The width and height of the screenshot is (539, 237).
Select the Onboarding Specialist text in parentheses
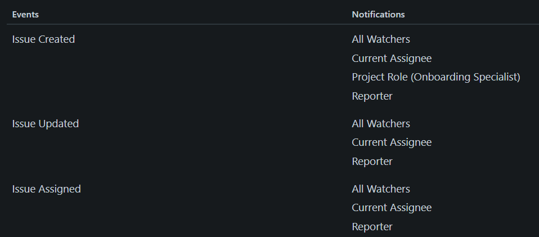tap(465, 77)
